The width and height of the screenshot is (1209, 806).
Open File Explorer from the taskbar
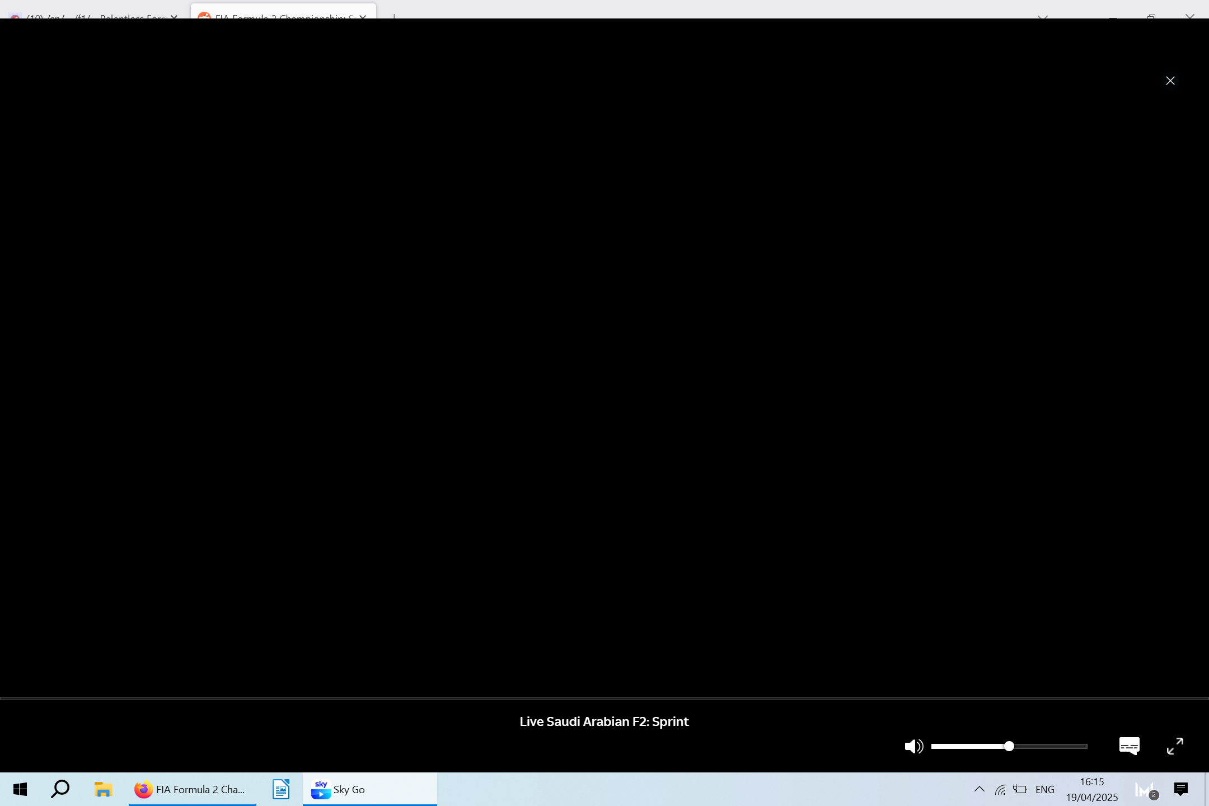103,790
